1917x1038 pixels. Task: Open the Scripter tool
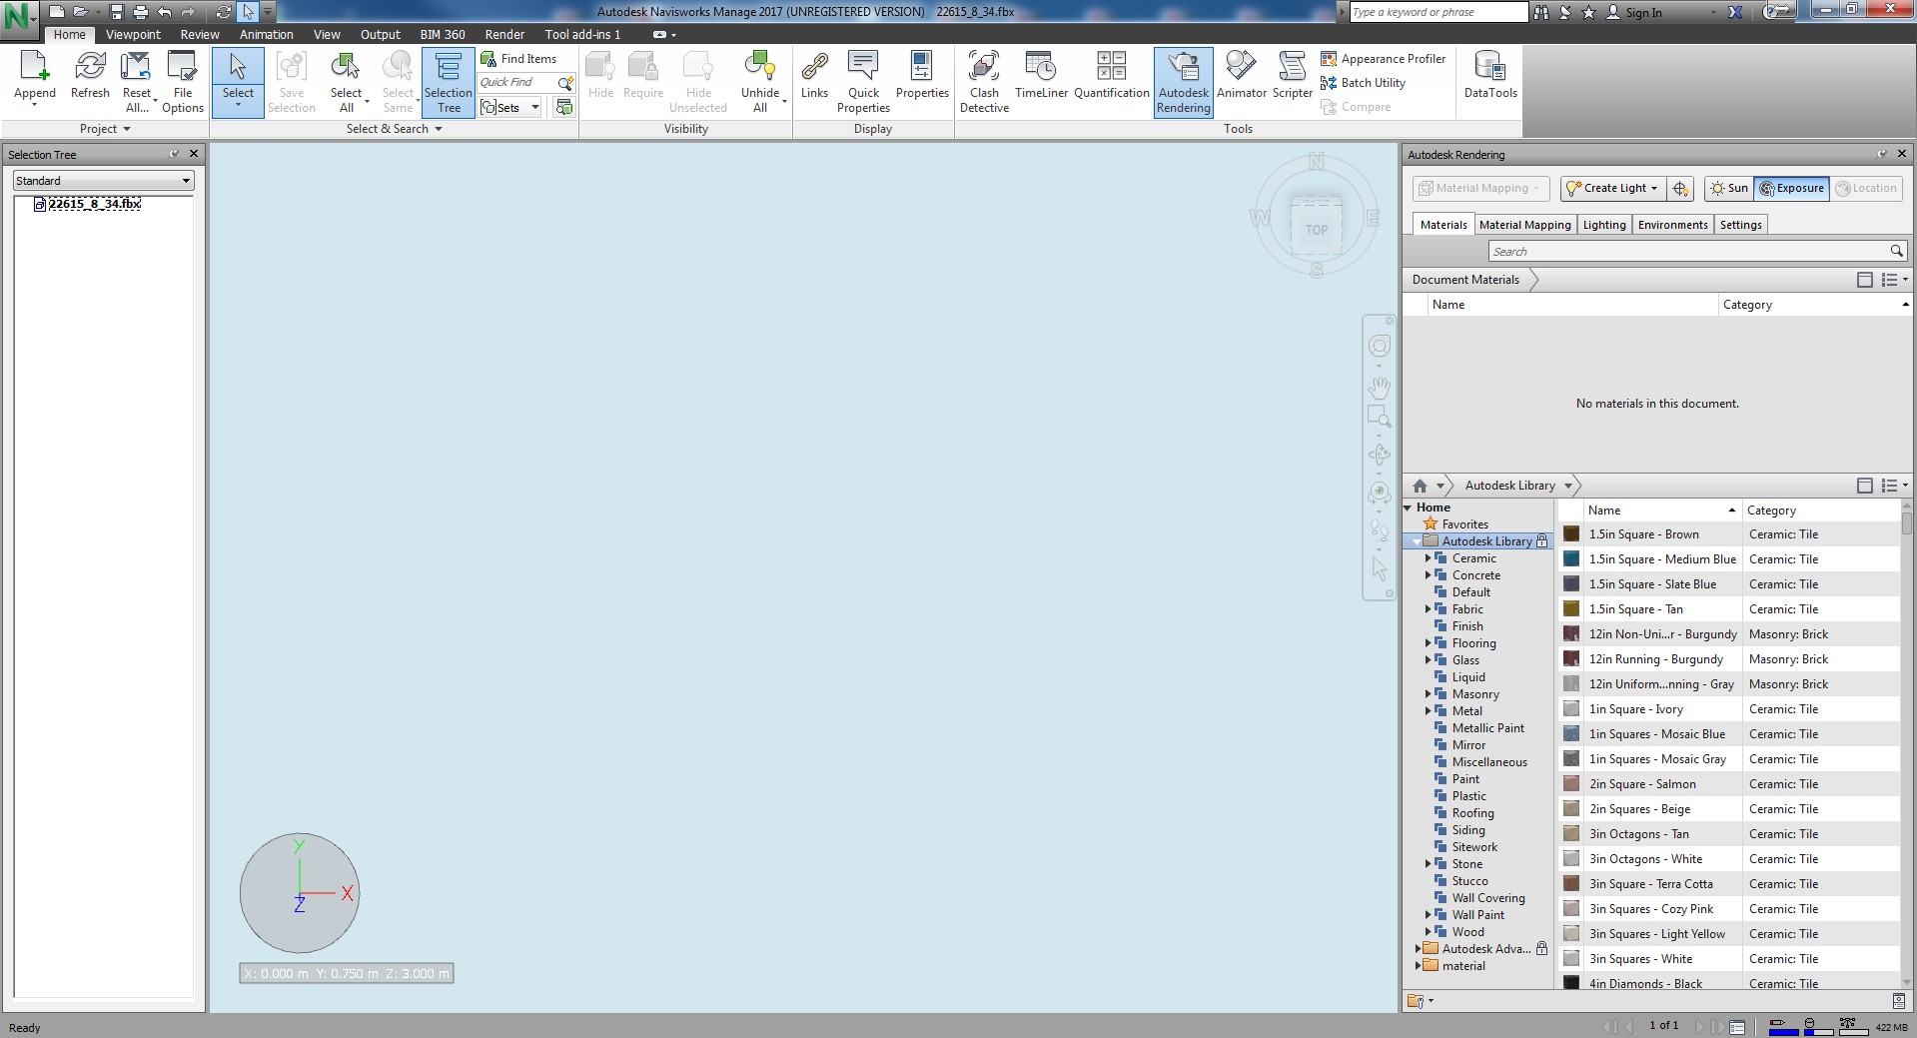[1293, 76]
